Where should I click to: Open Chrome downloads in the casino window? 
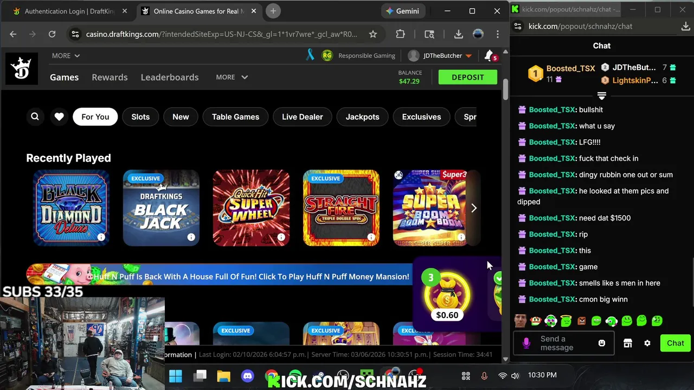[459, 34]
